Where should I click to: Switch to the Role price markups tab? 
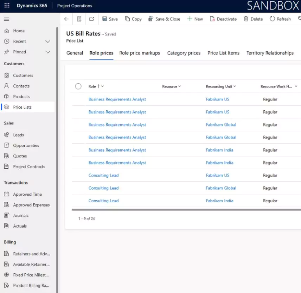[140, 53]
